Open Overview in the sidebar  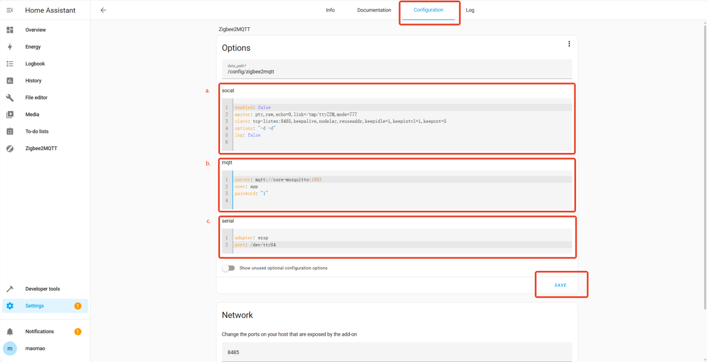[x=45, y=29]
